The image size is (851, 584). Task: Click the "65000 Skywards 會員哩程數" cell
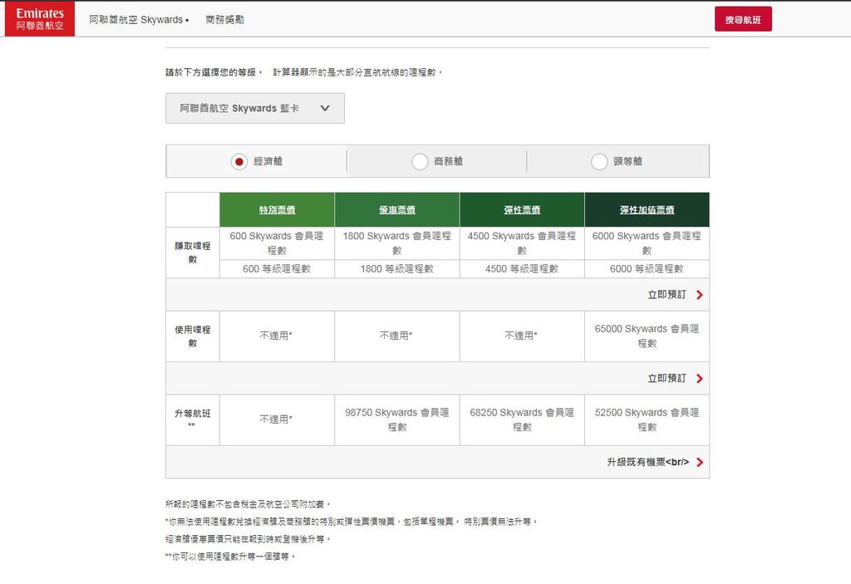(647, 336)
